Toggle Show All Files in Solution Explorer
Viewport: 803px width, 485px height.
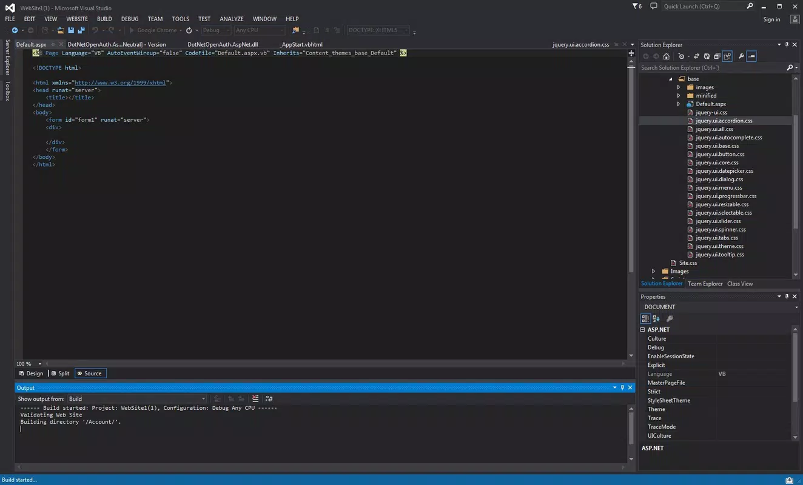(727, 56)
